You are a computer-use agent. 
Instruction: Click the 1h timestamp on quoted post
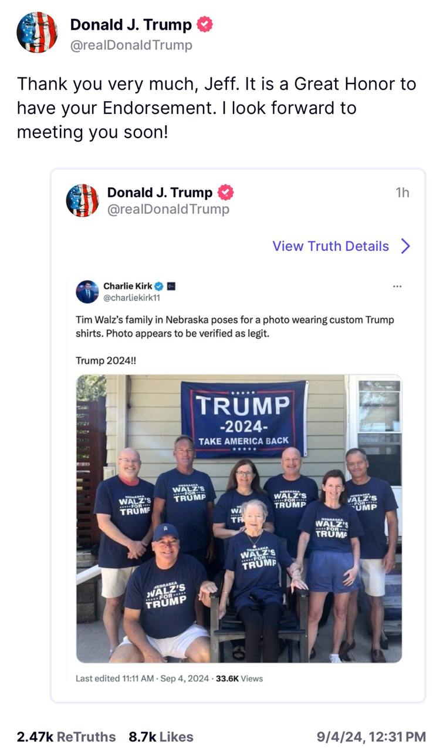tap(403, 192)
